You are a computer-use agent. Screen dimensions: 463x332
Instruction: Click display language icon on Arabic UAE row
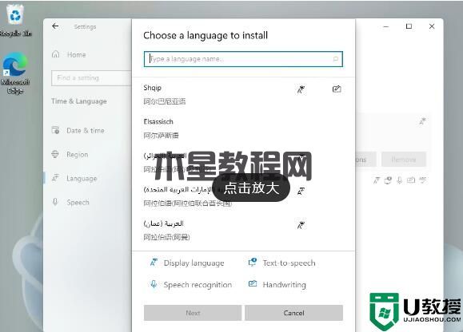301,192
